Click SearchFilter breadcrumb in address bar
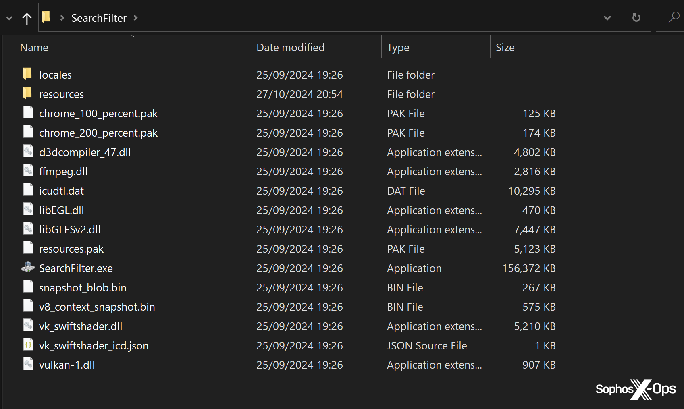 [99, 18]
